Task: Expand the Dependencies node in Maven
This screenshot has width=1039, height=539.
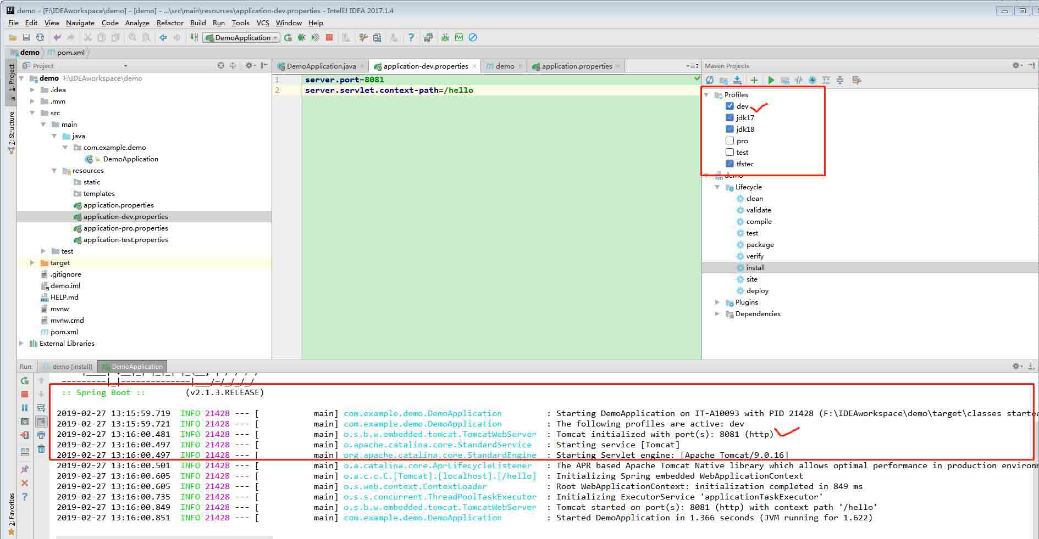Action: click(717, 313)
